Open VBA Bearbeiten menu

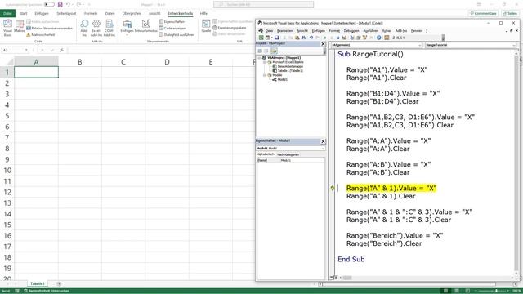(284, 31)
